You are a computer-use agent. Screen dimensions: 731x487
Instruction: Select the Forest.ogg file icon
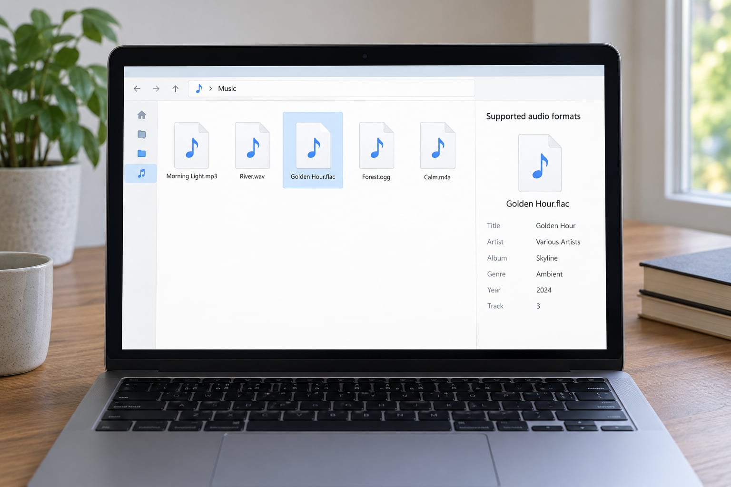click(376, 146)
